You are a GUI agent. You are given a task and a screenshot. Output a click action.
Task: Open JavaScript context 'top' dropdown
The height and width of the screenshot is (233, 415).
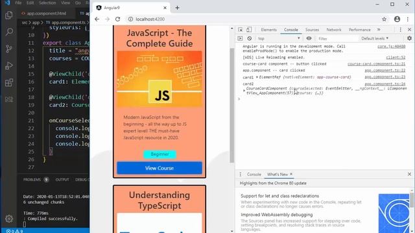click(279, 38)
